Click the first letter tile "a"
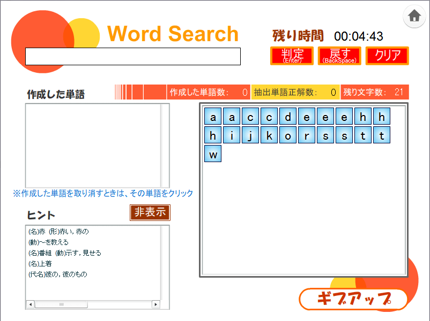This screenshot has width=430, height=321. (213, 117)
